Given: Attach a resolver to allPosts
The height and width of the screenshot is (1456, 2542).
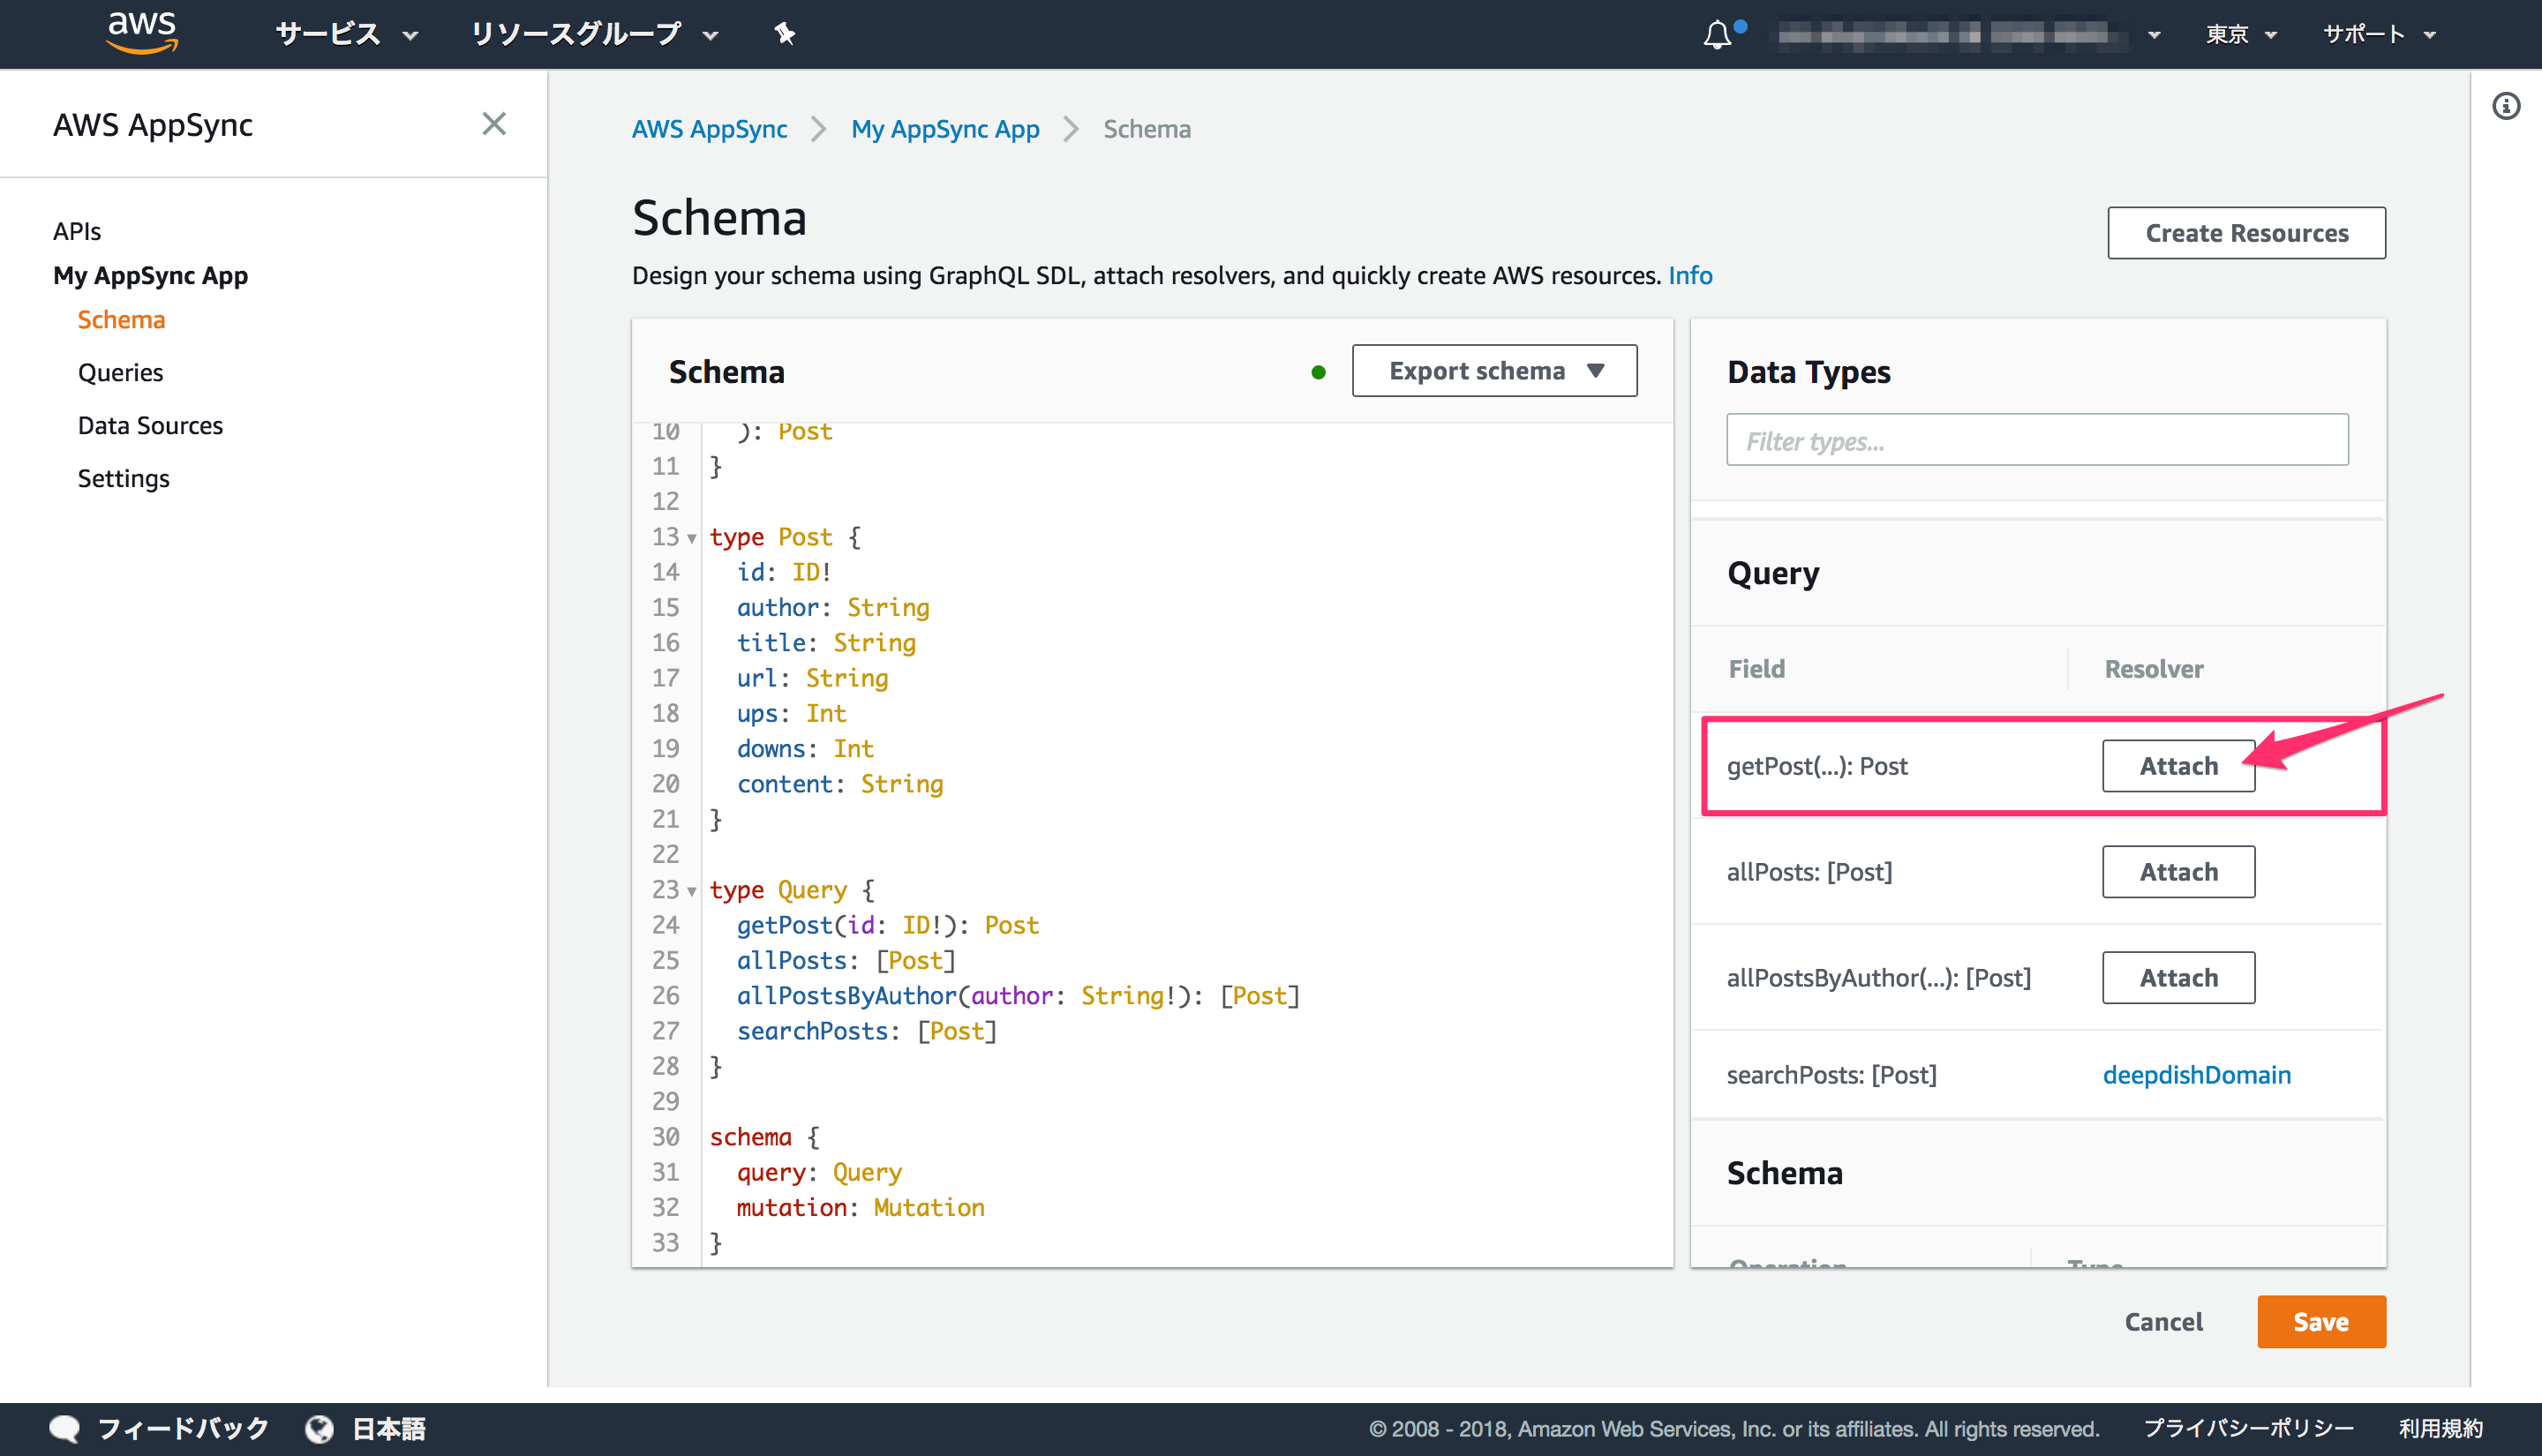Looking at the screenshot, I should 2178,872.
